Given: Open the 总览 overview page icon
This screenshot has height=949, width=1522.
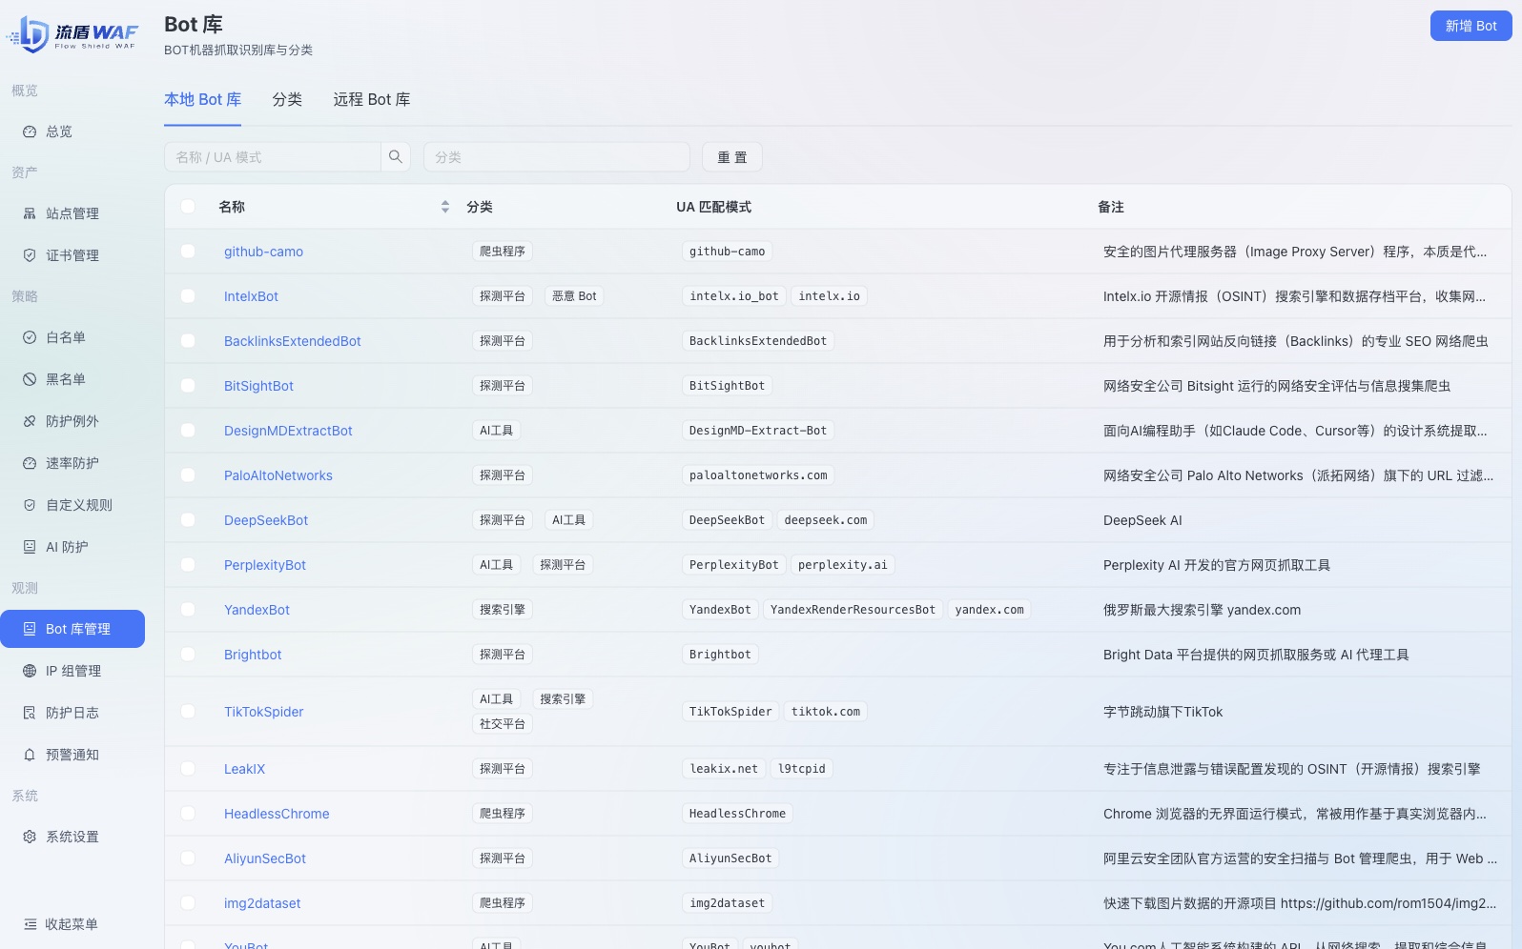Looking at the screenshot, I should click(x=30, y=131).
